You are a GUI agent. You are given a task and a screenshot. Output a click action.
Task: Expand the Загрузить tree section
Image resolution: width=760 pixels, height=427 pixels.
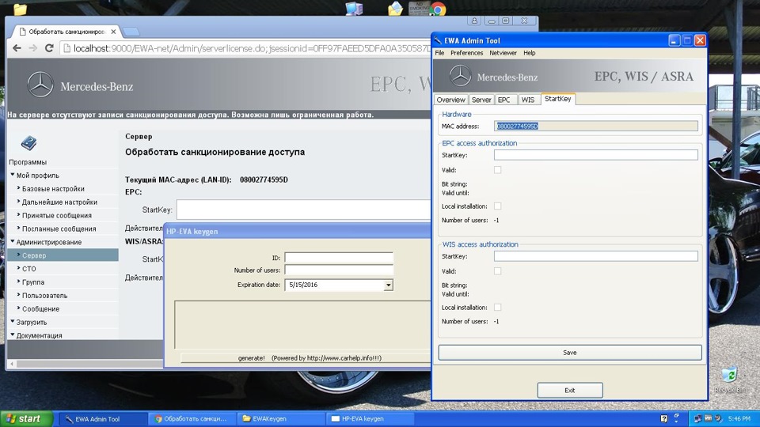tap(13, 322)
